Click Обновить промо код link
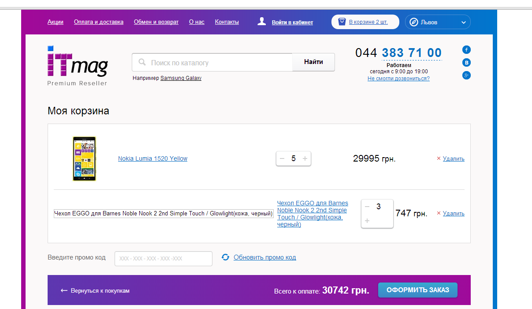Viewport: 532px width, 309px height. 265,257
